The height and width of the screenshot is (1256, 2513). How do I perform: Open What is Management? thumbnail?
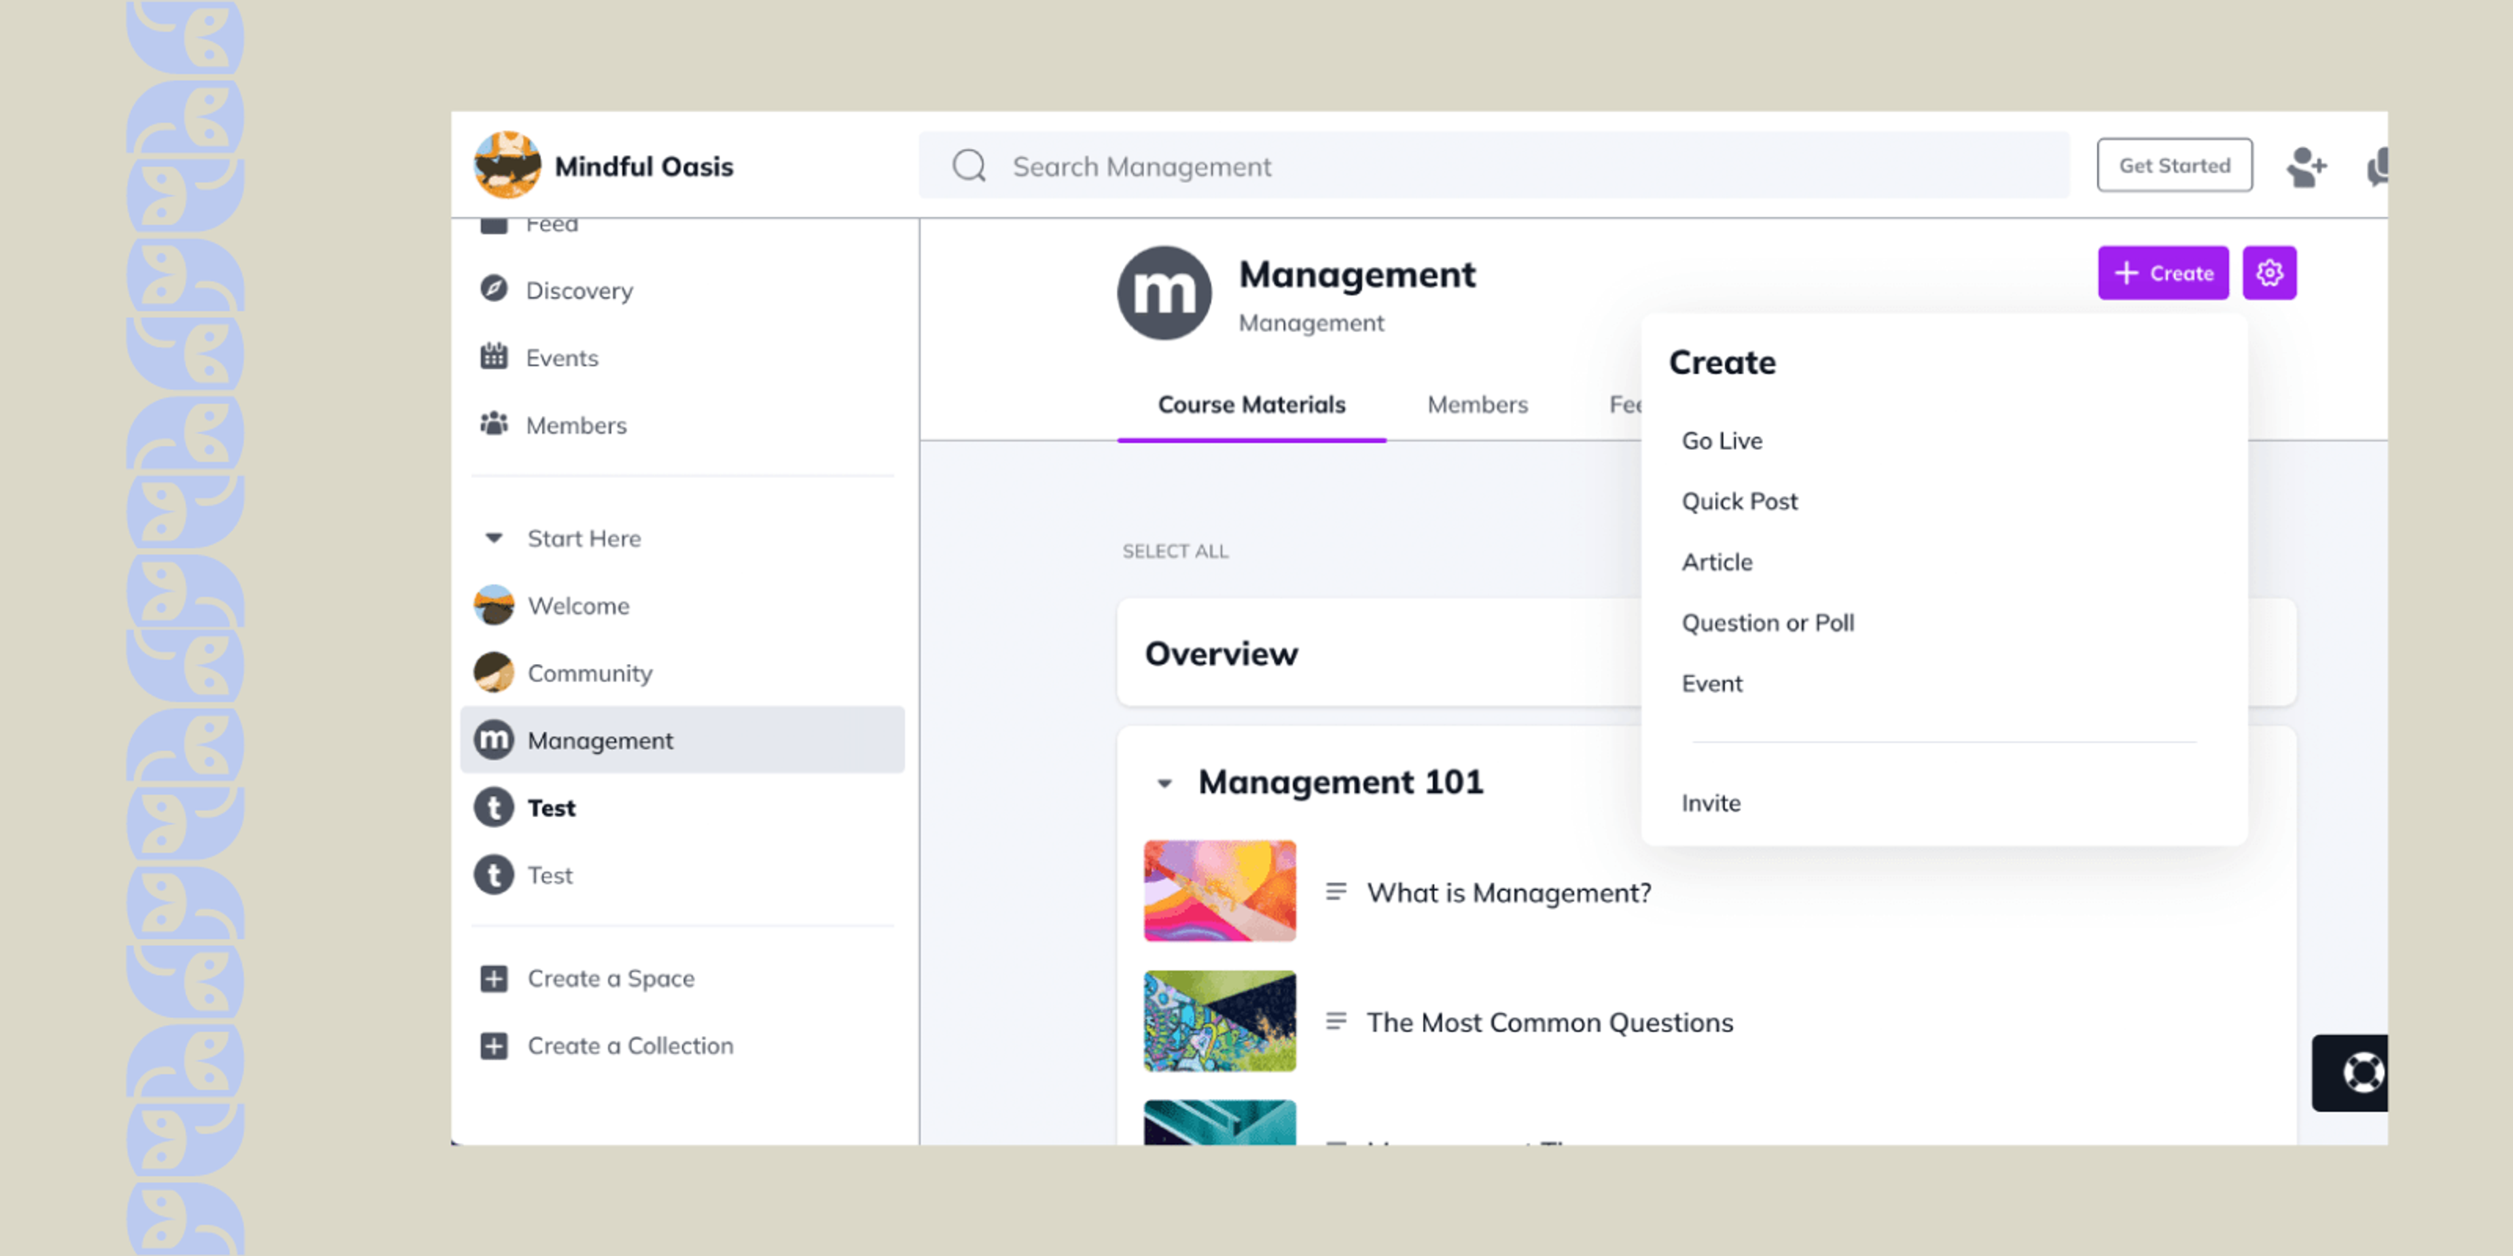1219,891
